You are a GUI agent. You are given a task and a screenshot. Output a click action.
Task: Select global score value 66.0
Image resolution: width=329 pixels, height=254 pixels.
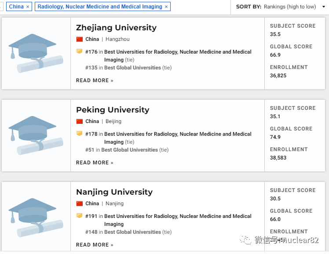275,219
